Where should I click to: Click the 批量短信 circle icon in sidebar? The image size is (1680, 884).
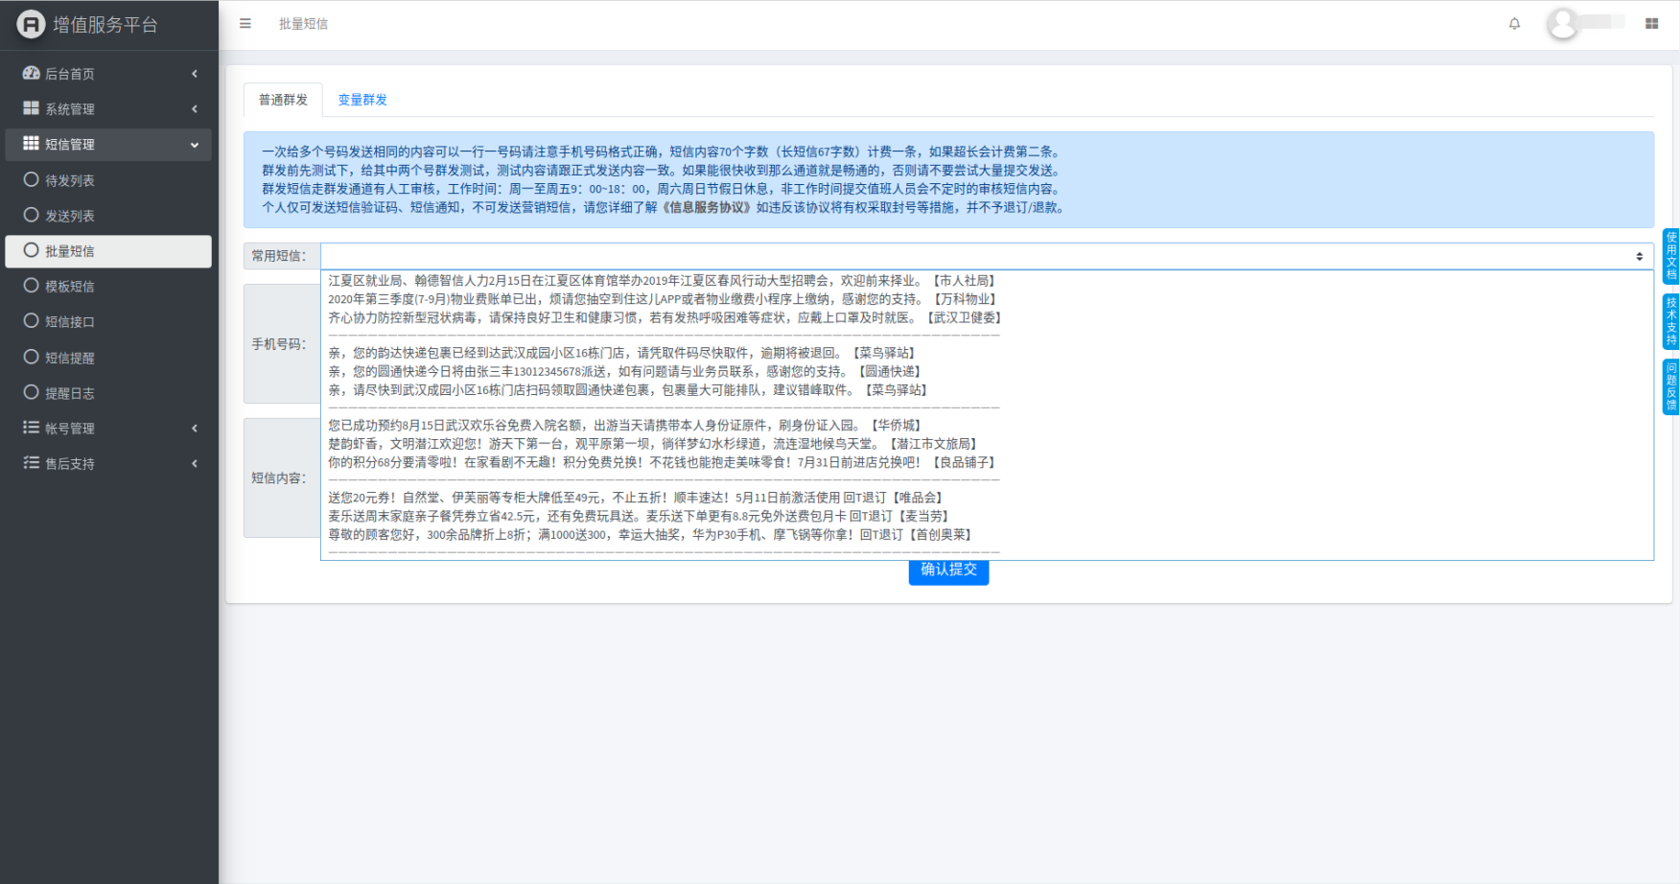[x=30, y=250]
